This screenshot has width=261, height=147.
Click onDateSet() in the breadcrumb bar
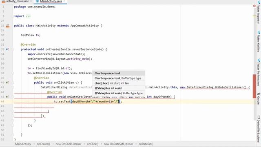pyautogui.click(x=146, y=144)
